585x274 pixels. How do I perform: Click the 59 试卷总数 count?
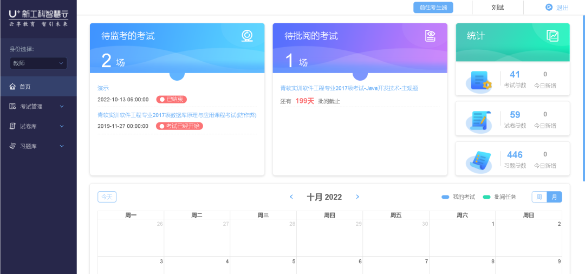pyautogui.click(x=515, y=114)
